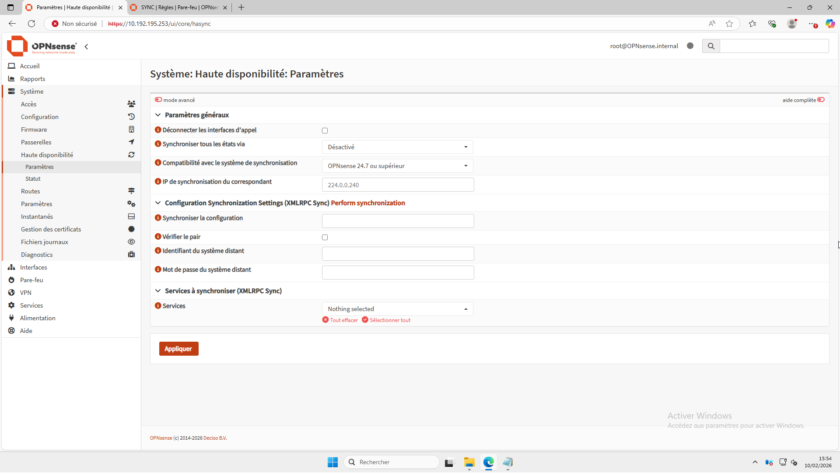Image resolution: width=840 pixels, height=476 pixels.
Task: Open the Statut submenu item
Action: click(x=33, y=179)
